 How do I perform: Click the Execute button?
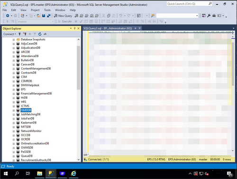click(65, 21)
